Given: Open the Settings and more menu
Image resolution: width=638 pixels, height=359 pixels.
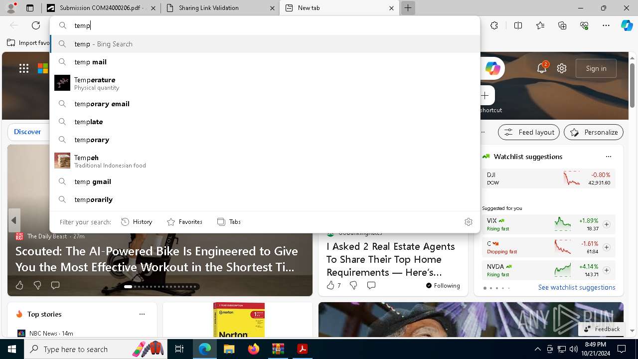Looking at the screenshot, I should (606, 25).
